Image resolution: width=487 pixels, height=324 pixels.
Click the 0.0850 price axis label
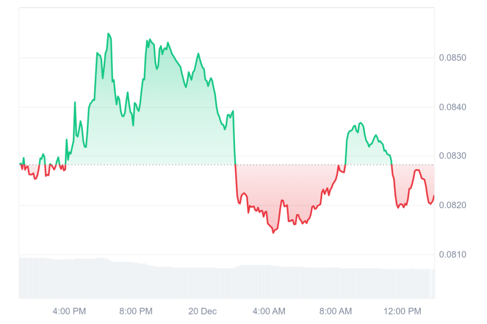(x=453, y=58)
